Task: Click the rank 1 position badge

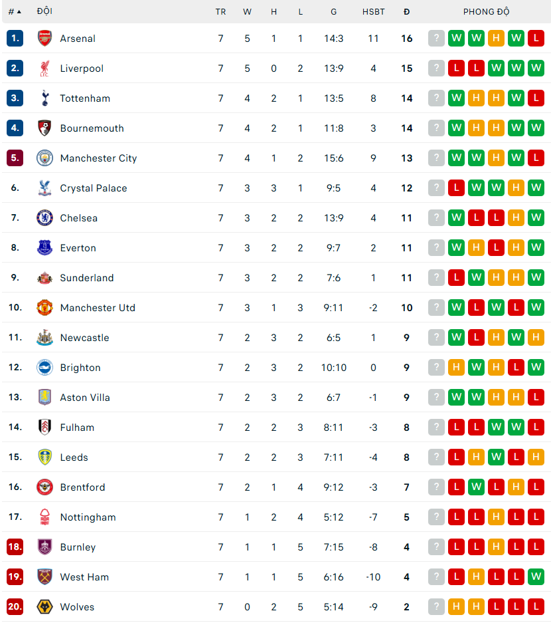Action: click(x=15, y=39)
